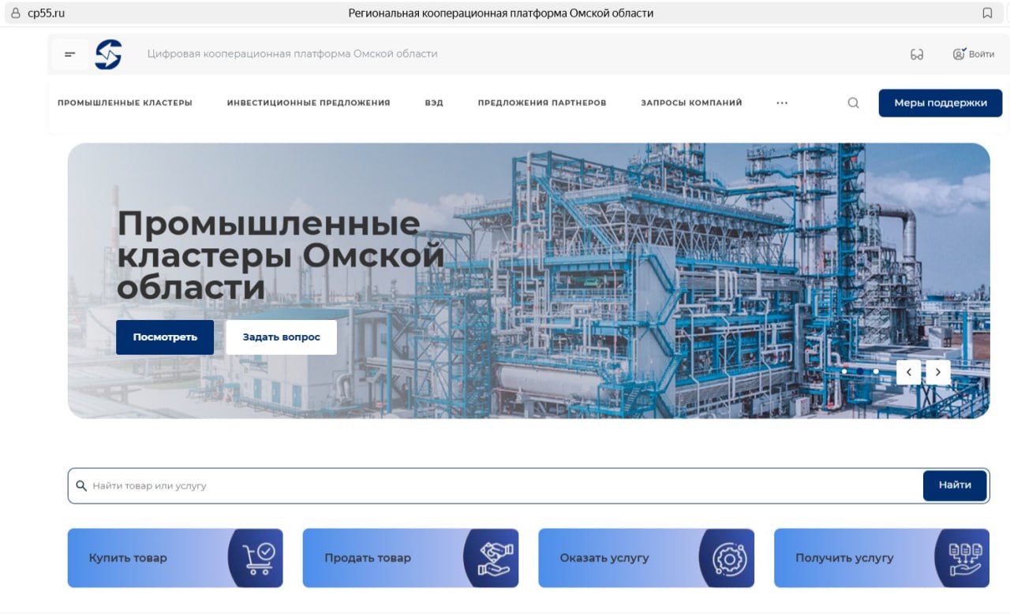Click the platform logo in the header
1010x614 pixels.
click(x=109, y=54)
